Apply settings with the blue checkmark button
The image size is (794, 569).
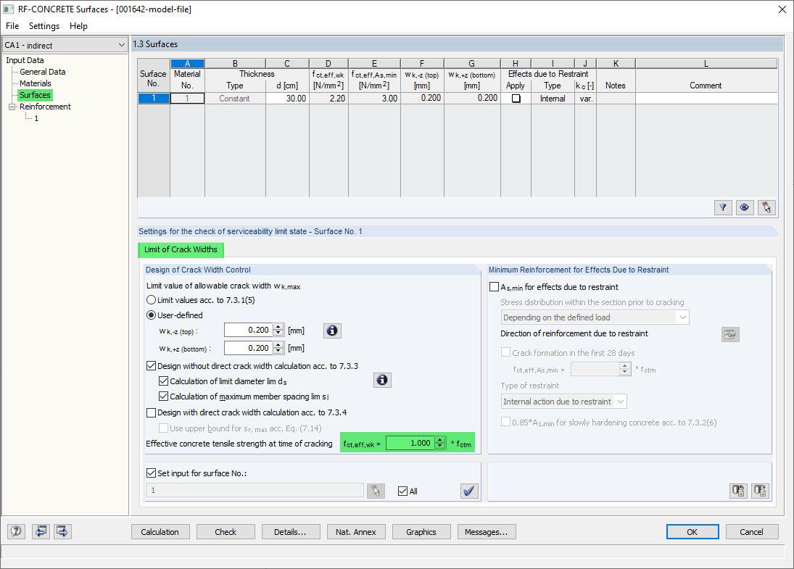(x=469, y=491)
